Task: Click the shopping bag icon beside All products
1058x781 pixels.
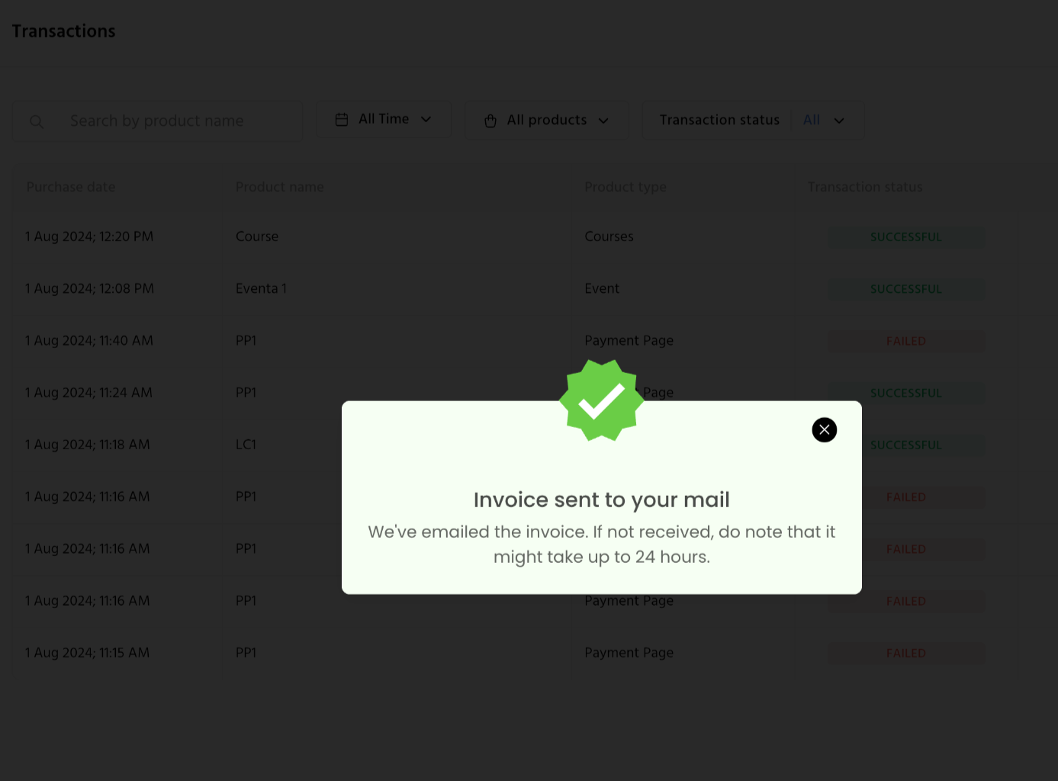Action: (490, 121)
